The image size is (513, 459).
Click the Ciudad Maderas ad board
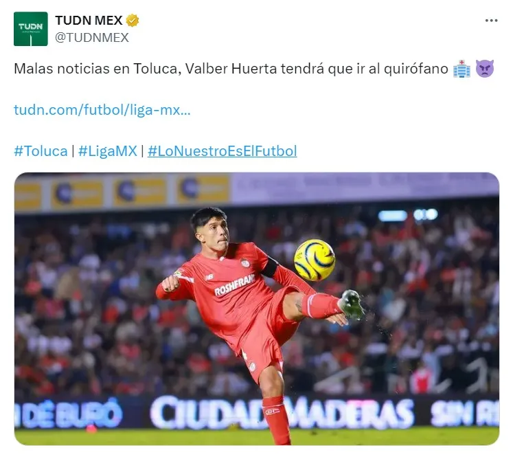coord(282,412)
